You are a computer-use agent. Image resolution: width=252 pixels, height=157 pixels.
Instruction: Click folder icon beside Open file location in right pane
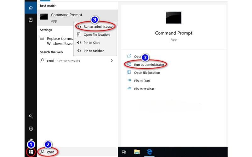129,72
